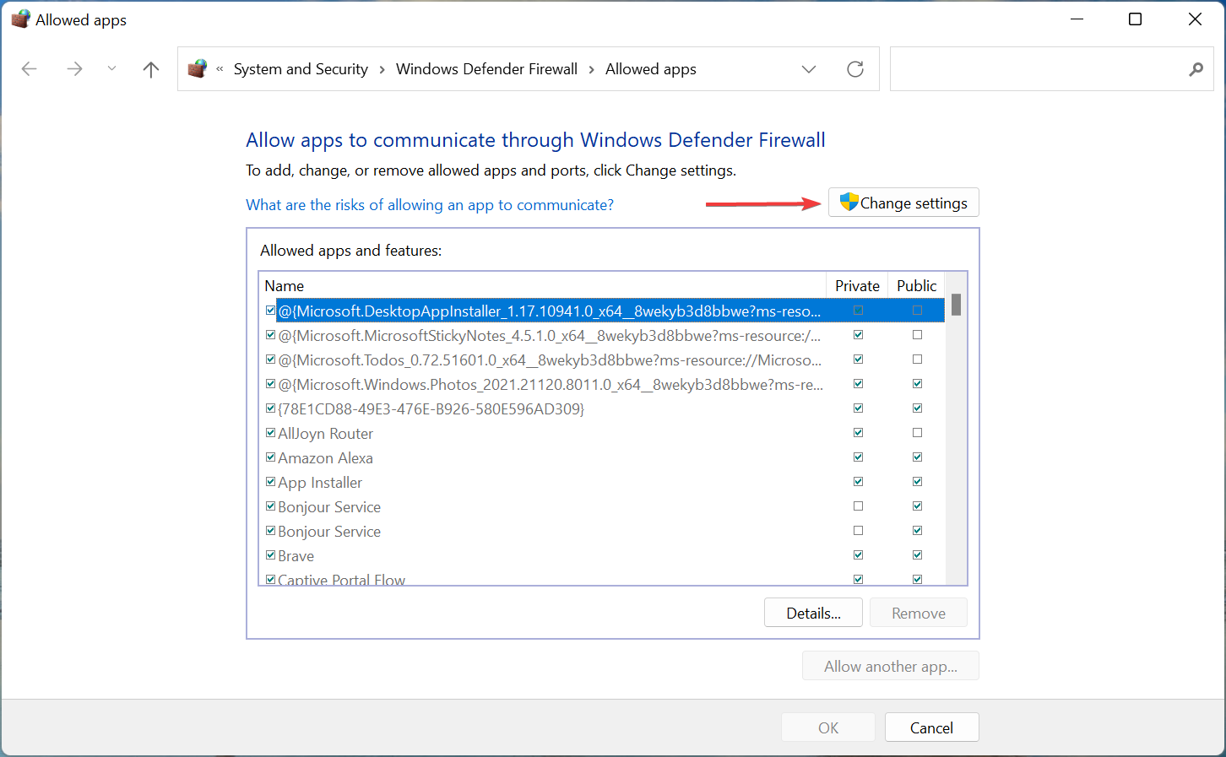Click the Public column header
This screenshot has height=757, width=1226.
(x=916, y=285)
